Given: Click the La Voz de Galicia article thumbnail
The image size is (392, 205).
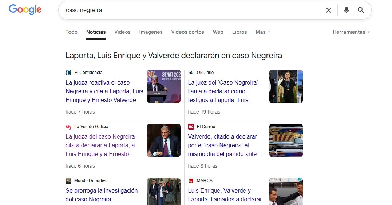Looking at the screenshot, I should pos(164,140).
